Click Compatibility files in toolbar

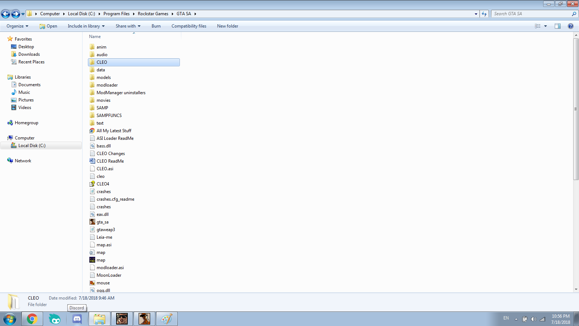189,26
